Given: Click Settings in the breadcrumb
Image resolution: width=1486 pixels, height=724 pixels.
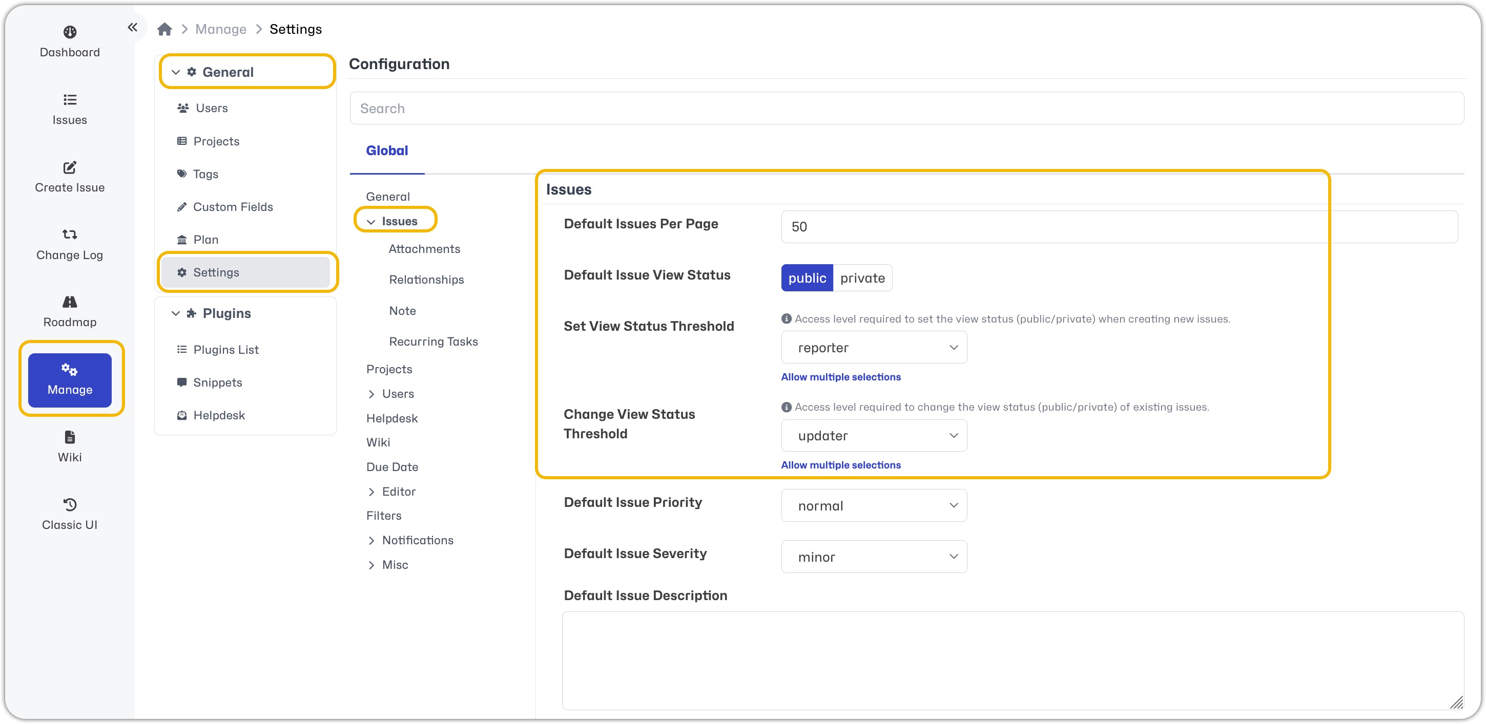Looking at the screenshot, I should [295, 29].
